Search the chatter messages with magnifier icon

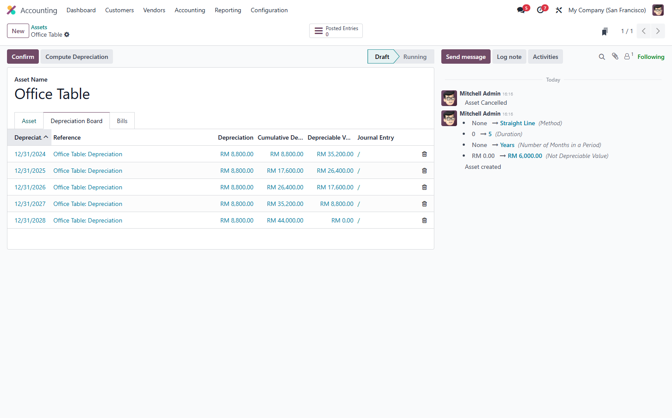[x=602, y=57]
